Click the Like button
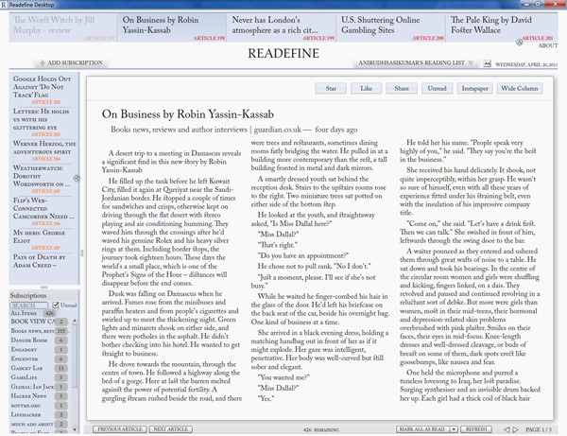 (366, 88)
